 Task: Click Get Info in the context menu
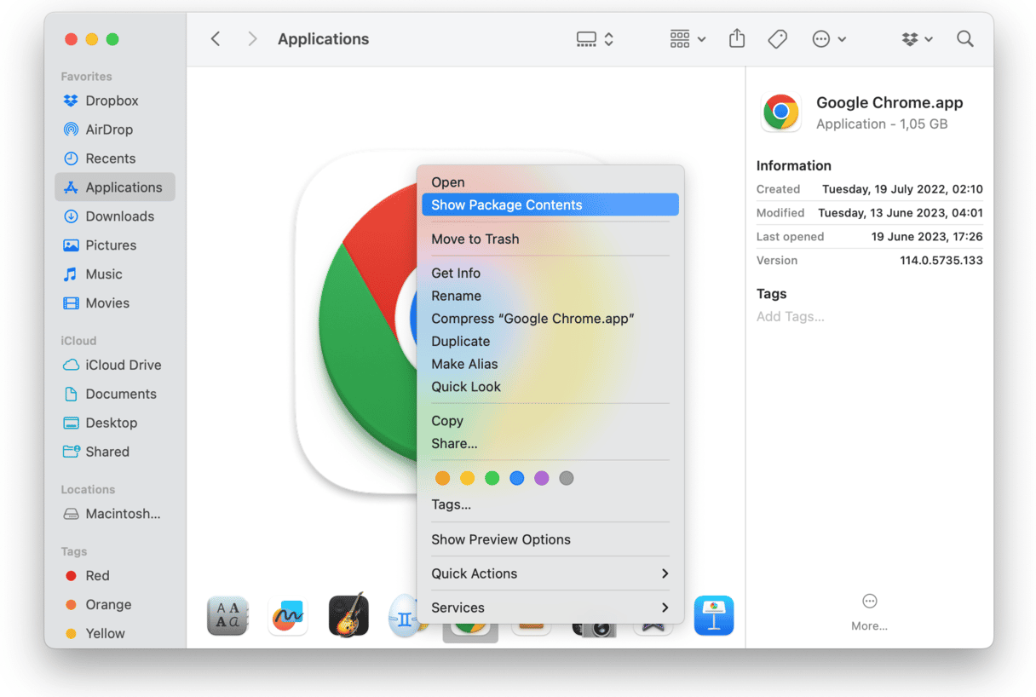(456, 274)
